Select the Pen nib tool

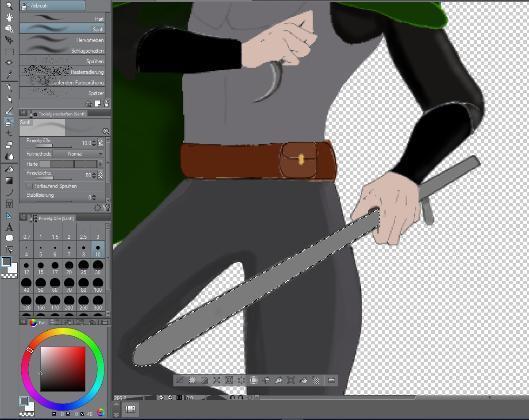[x=9, y=88]
